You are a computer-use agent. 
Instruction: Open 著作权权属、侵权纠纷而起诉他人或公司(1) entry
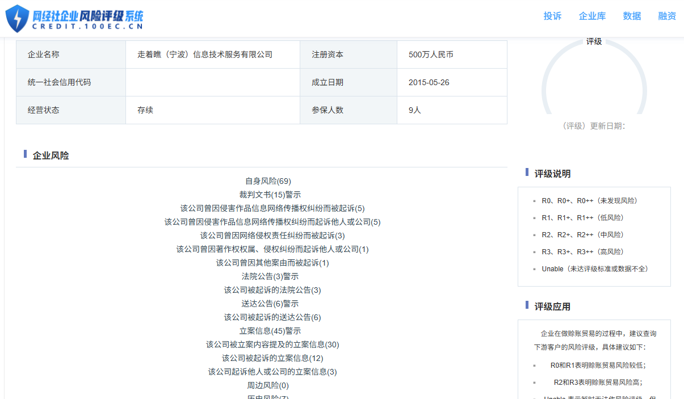[272, 249]
